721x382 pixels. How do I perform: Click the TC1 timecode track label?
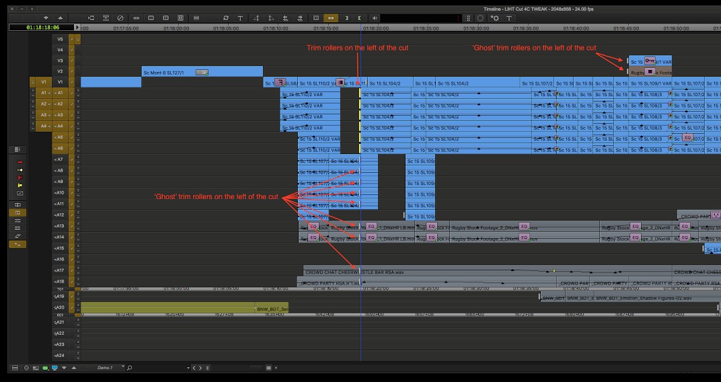pyautogui.click(x=60, y=289)
